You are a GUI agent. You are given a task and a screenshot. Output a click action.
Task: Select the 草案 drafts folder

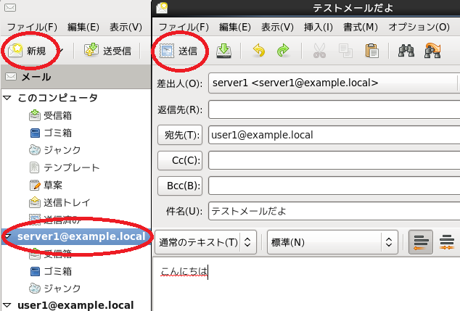[x=46, y=185]
